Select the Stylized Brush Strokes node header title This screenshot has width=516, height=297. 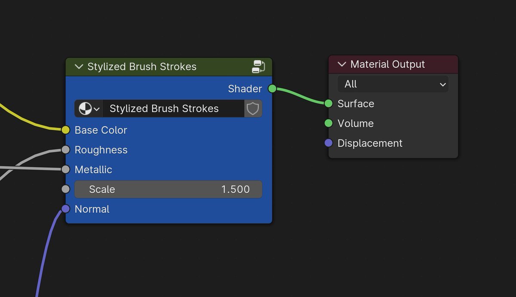click(x=142, y=67)
